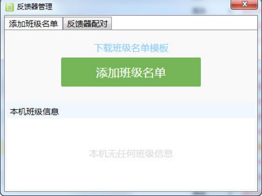Click the light blue 本机班级信息 bar
The width and height of the screenshot is (262, 196).
[131, 111]
